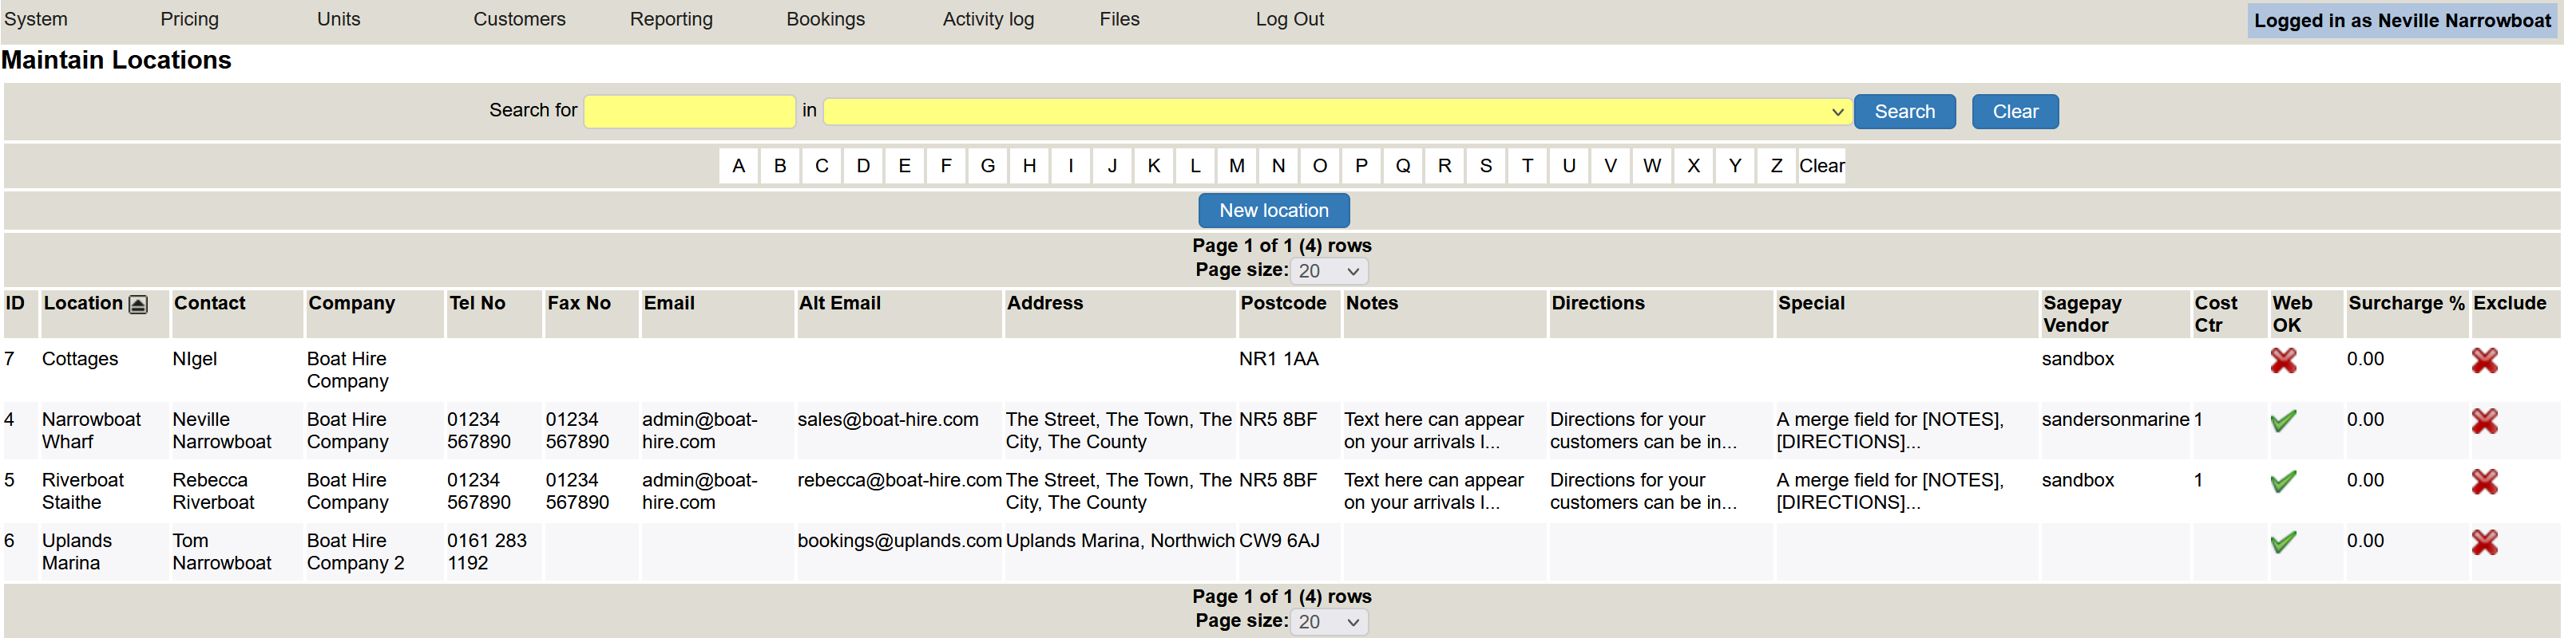Open the top Page size dropdown
This screenshot has height=638, width=2576.
point(1328,272)
